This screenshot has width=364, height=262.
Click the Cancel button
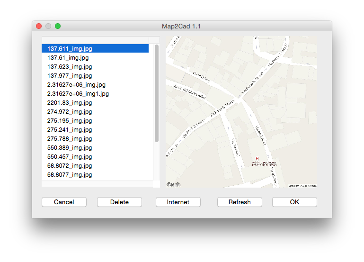64,202
